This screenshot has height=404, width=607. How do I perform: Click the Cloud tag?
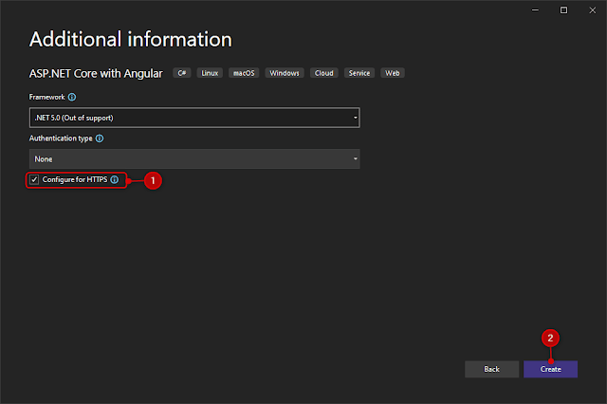324,73
